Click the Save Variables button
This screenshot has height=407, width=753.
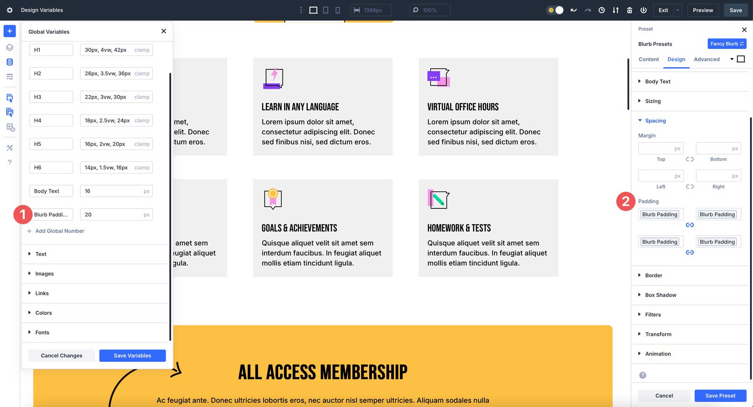point(133,356)
